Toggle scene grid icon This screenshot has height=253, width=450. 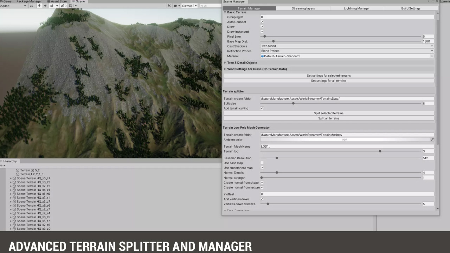click(70, 6)
